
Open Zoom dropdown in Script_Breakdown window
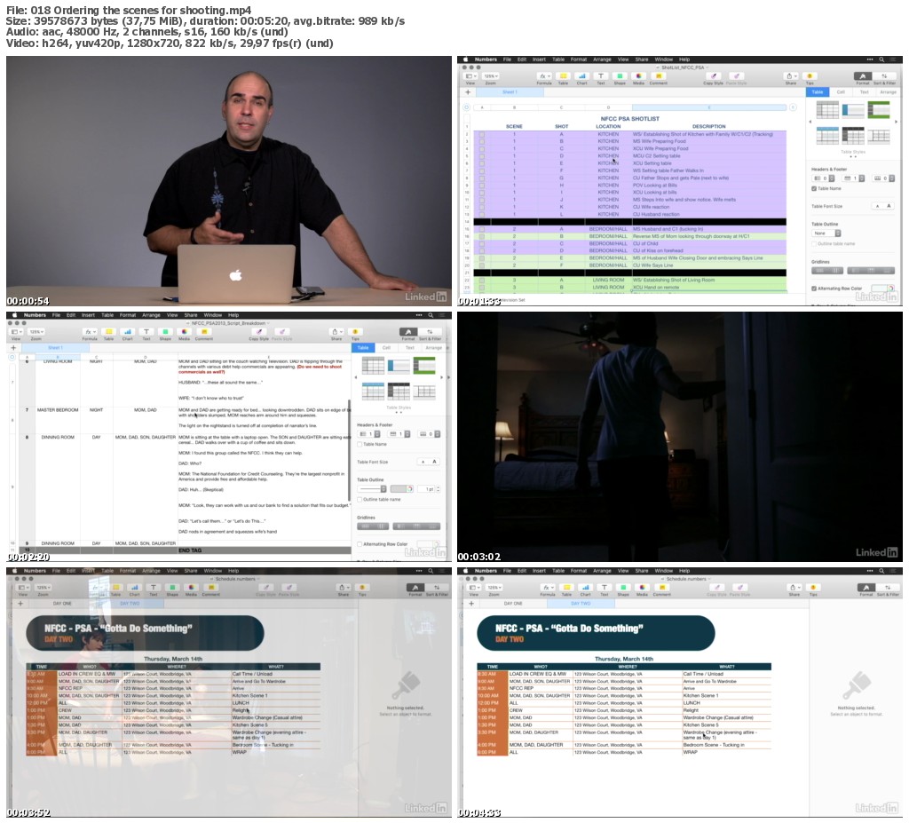tap(37, 332)
